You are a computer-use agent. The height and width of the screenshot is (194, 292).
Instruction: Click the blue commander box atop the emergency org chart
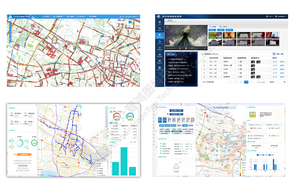coord(177,111)
